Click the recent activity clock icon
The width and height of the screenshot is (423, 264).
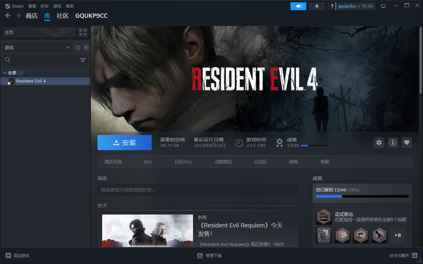point(78,48)
